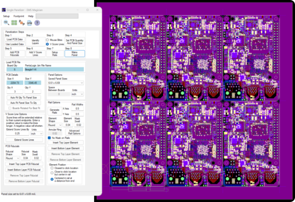
Task: Click the Setup Rails button
Action: [x=55, y=53]
